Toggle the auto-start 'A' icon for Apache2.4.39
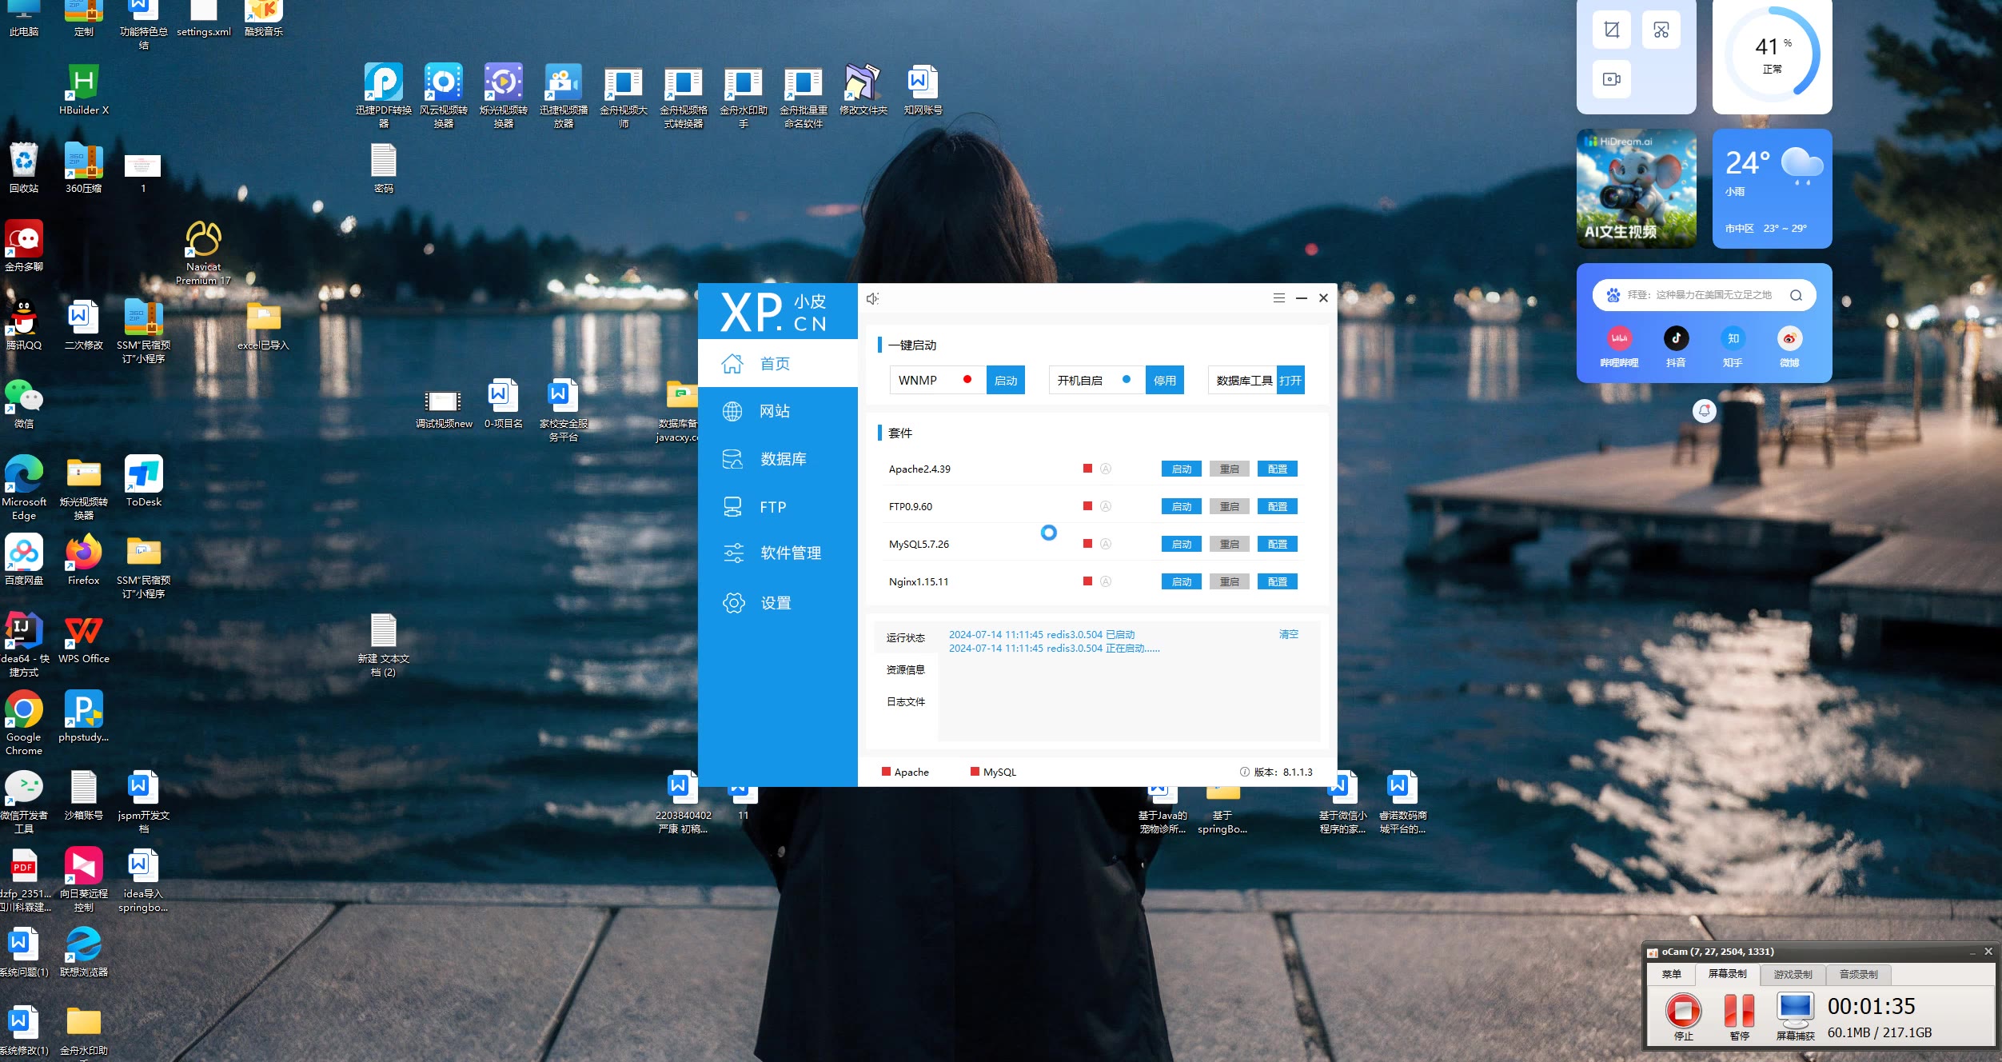The height and width of the screenshot is (1062, 2002). [x=1106, y=469]
